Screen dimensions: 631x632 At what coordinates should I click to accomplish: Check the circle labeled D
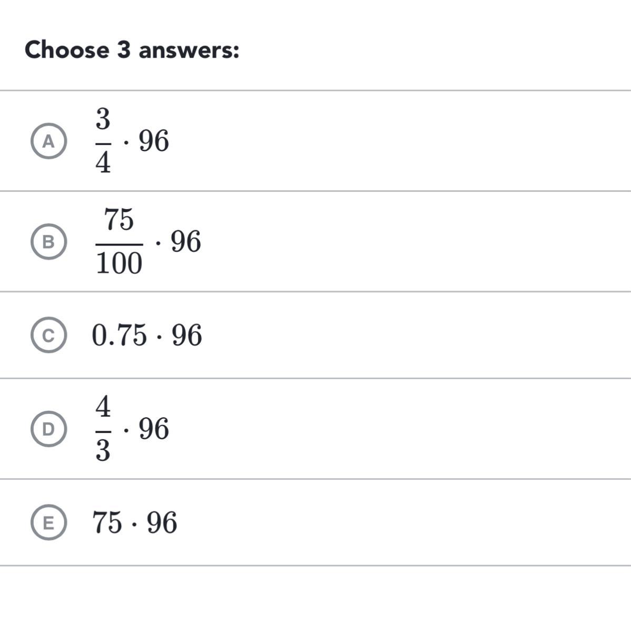(x=48, y=429)
